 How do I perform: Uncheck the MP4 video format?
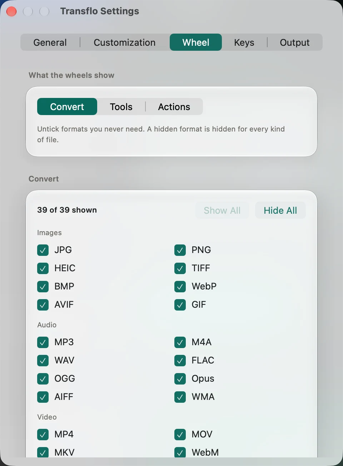[x=43, y=435]
